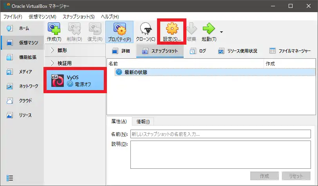Click the 名前(N) snapshot name field
Screen dimensions: 318x186
tap(220, 134)
